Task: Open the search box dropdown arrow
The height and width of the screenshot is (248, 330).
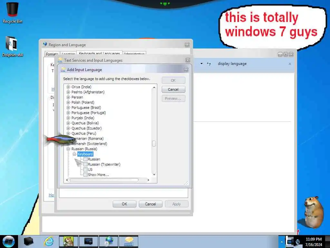Action: [202, 64]
